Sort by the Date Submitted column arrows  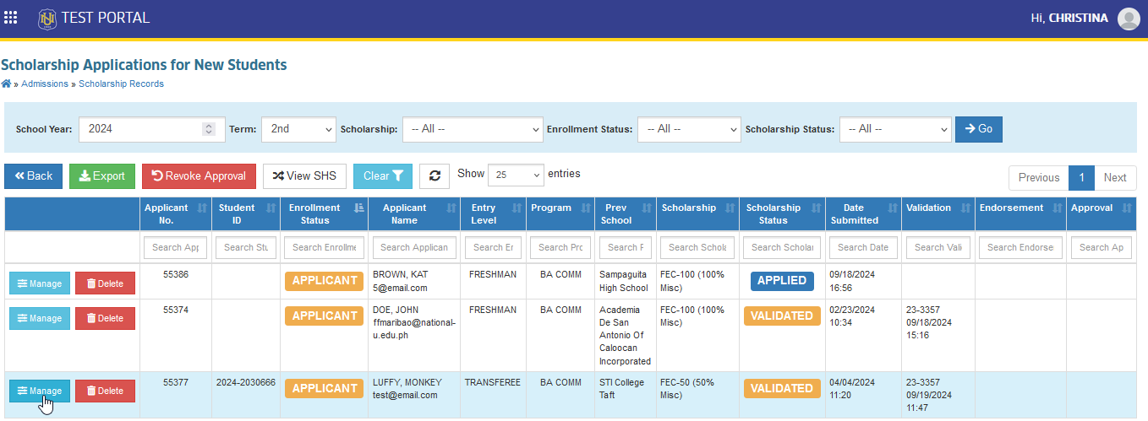click(891, 208)
